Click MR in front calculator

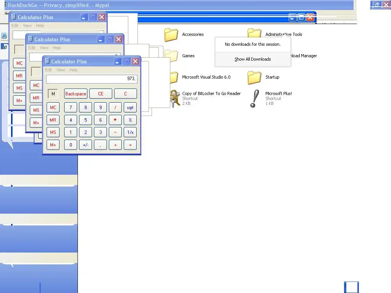point(53,120)
